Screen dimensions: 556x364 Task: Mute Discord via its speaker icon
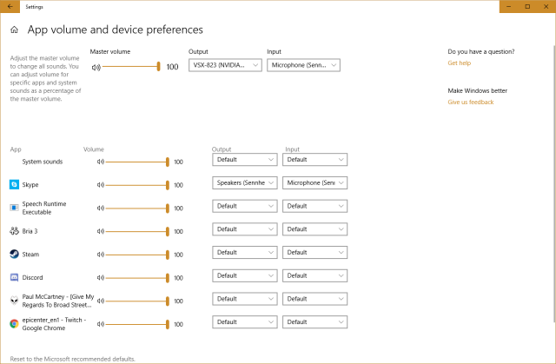101,277
